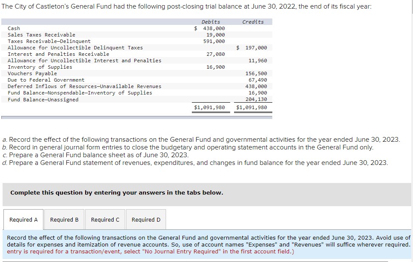
Task: Select the 591,000 debit amount
Action: [x=214, y=41]
